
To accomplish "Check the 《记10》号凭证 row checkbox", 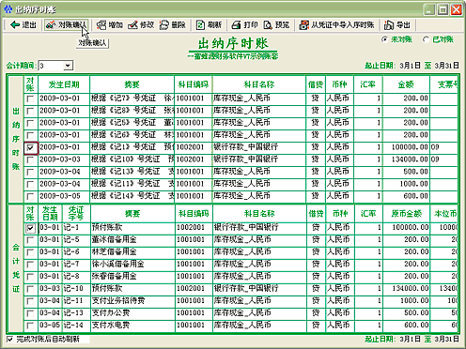I will pyautogui.click(x=30, y=160).
